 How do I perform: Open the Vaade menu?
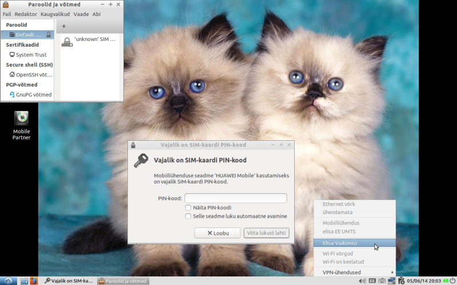pos(81,14)
